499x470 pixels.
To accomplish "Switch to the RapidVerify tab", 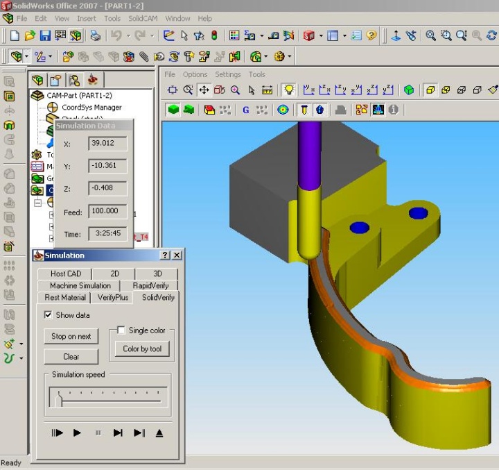I will tap(150, 285).
